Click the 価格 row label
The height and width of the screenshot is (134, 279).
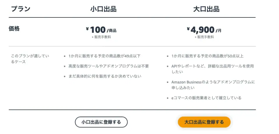[x=14, y=28]
